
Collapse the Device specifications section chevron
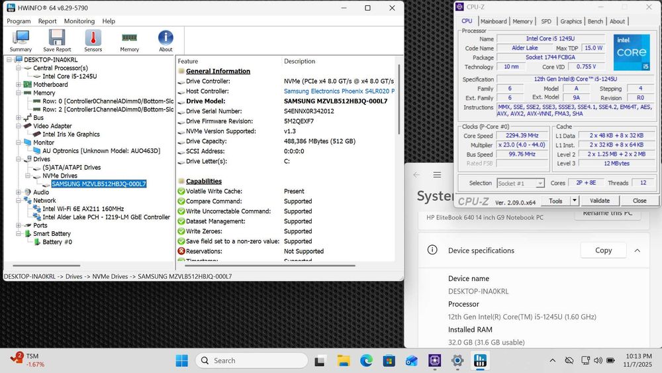tap(637, 250)
